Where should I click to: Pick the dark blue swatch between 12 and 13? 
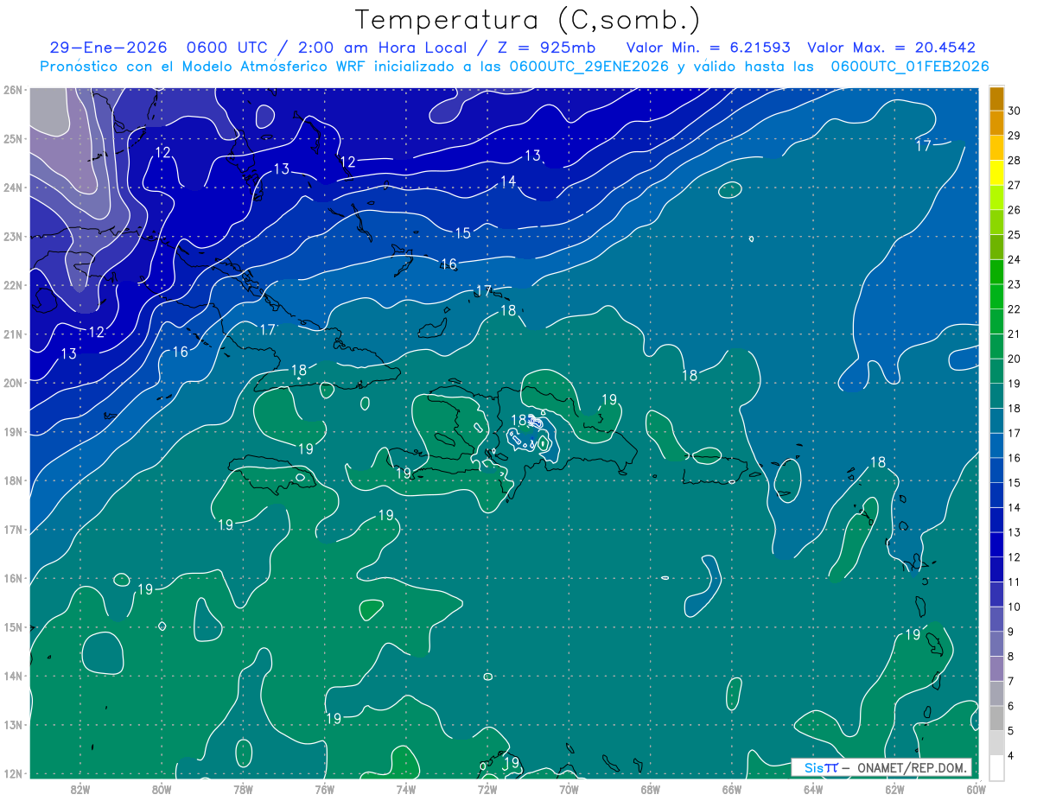click(997, 544)
